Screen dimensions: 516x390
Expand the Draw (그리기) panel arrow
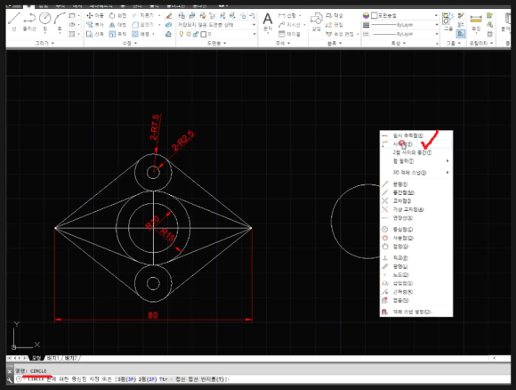52,43
